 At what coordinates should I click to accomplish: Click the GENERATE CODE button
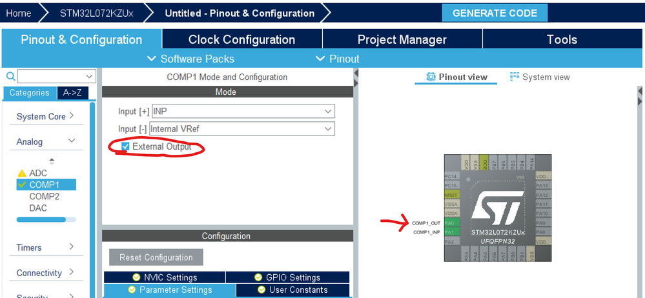tap(495, 13)
